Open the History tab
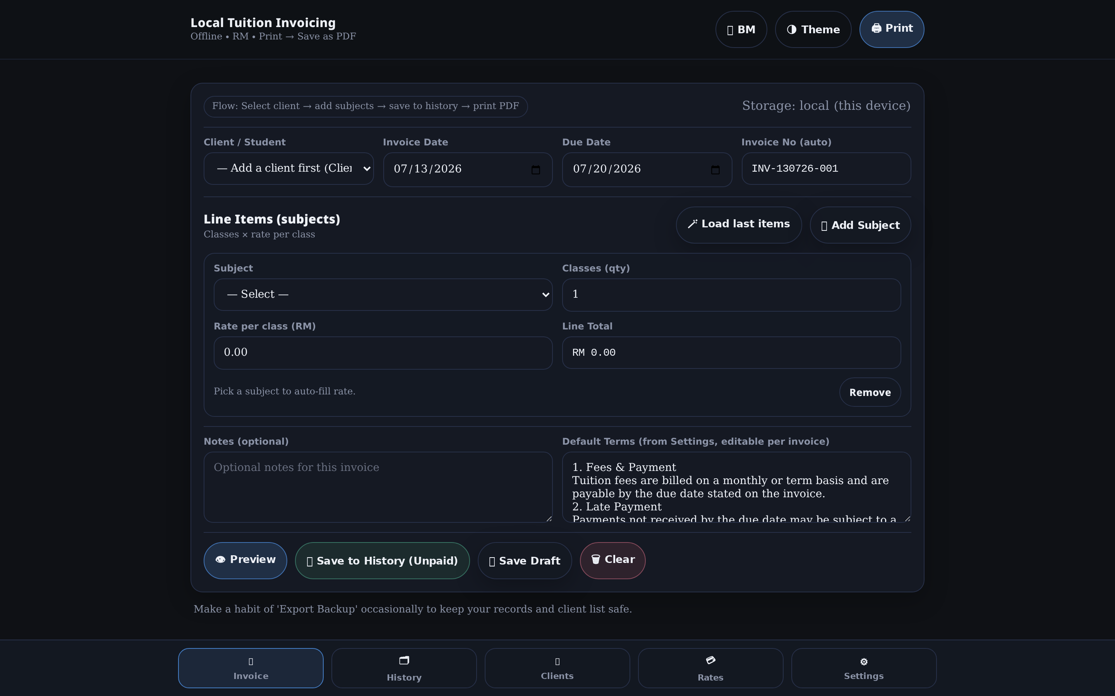Image resolution: width=1115 pixels, height=696 pixels. [404, 668]
